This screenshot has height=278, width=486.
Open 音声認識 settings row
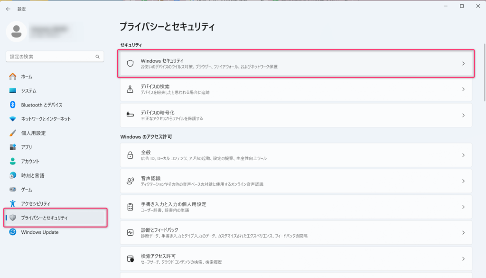[296, 181]
